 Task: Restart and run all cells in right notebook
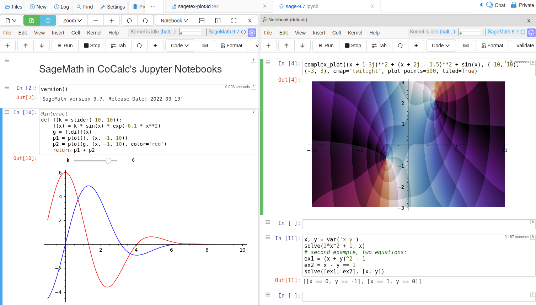tap(416, 46)
